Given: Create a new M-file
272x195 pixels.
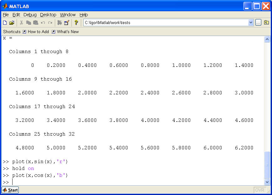Looking at the screenshot, I should [x=4, y=22].
